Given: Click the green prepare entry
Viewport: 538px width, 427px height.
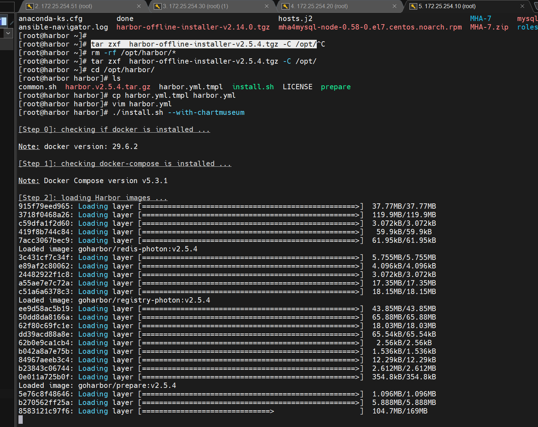Looking at the screenshot, I should pos(336,87).
